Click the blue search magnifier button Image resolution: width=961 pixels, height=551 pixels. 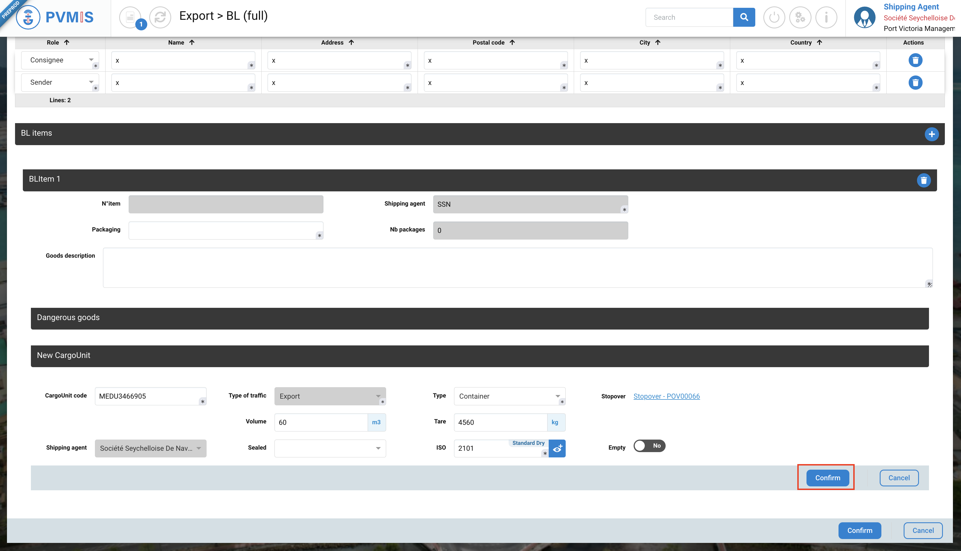click(x=744, y=17)
